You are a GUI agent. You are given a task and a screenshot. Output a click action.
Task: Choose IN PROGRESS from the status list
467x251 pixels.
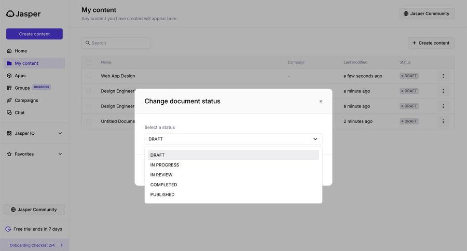233,165
